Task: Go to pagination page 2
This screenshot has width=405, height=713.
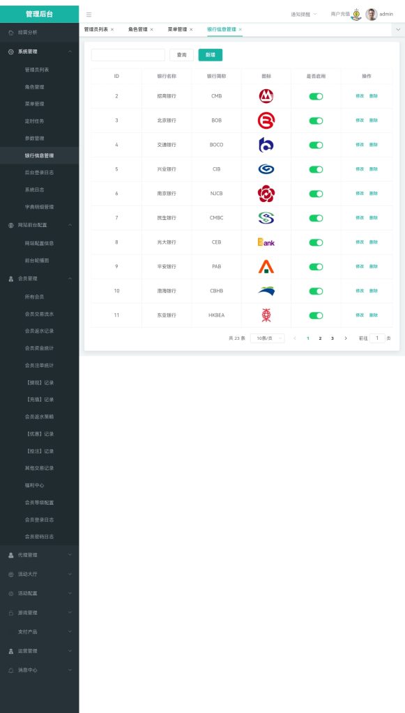Action: (321, 338)
